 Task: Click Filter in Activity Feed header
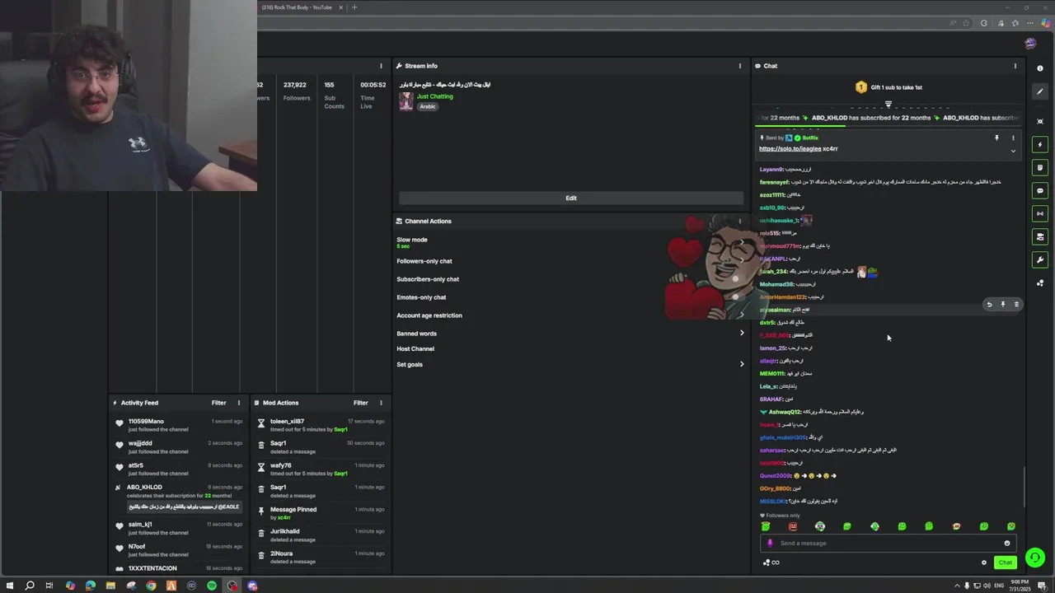[218, 403]
